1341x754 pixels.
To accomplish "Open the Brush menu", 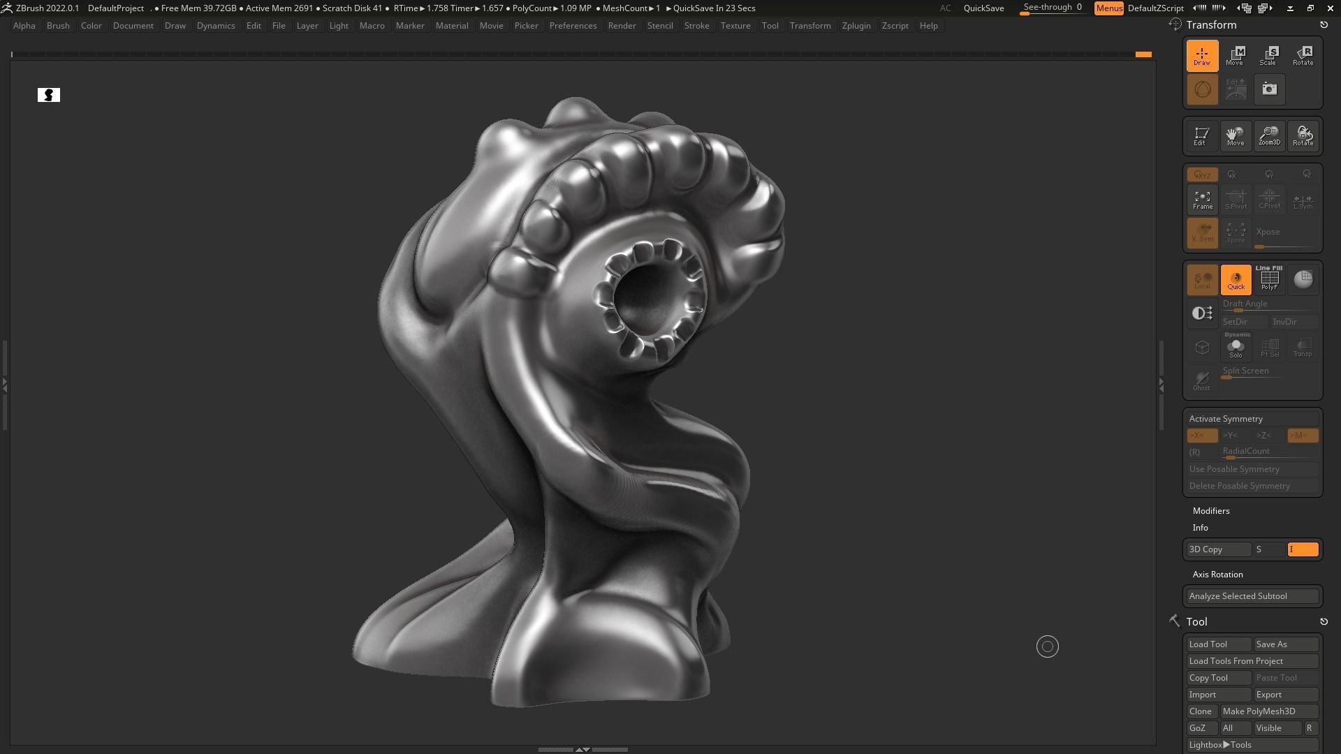I will click(58, 26).
